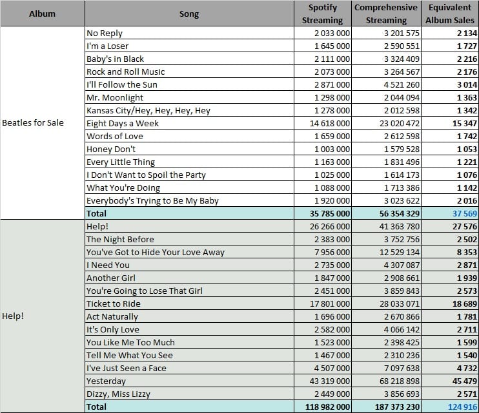Select the 7 956 000 Spotify value
Image resolution: width=479 pixels, height=413 pixels.
tap(323, 252)
